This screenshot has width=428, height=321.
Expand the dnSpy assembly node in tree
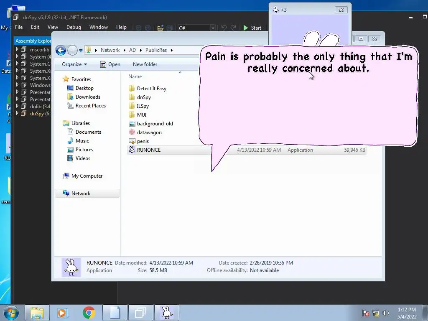(x=17, y=113)
